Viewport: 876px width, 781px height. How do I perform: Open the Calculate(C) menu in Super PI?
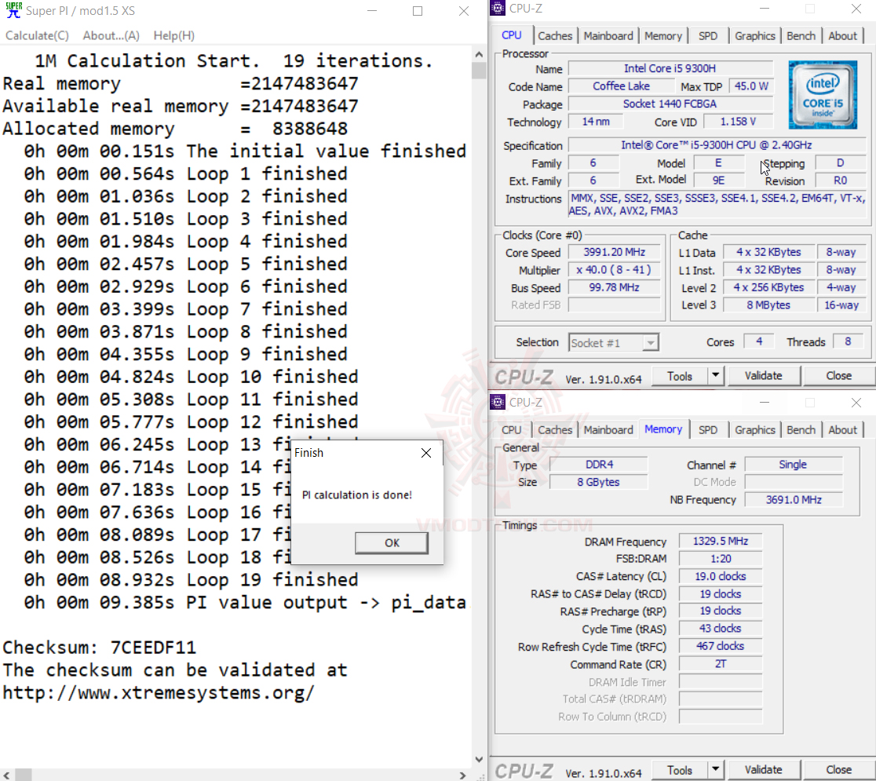click(37, 36)
